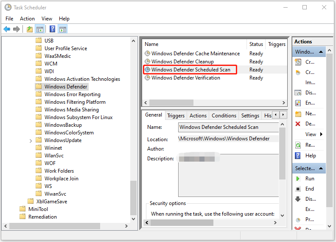Switch to the Triggers tab
336x242 pixels.
point(176,116)
